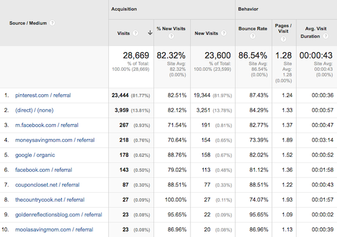
Task: Click the sort descending arrow in Visits column
Action: [150, 33]
